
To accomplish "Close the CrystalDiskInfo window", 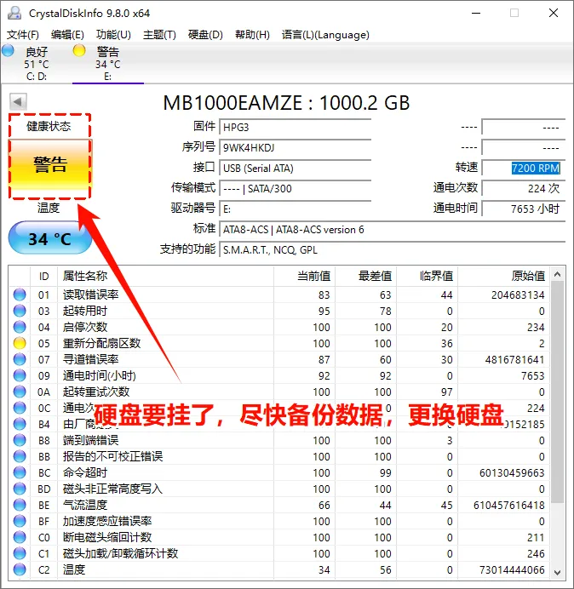I will 554,13.
